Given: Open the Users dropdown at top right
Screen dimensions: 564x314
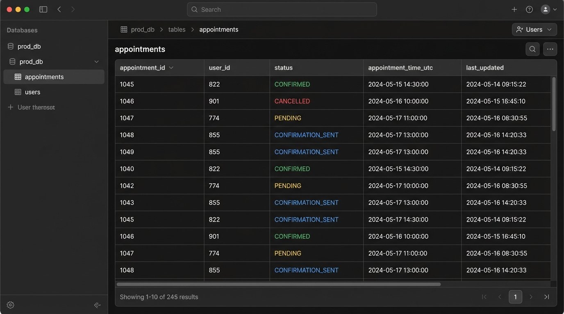Looking at the screenshot, I should point(534,29).
